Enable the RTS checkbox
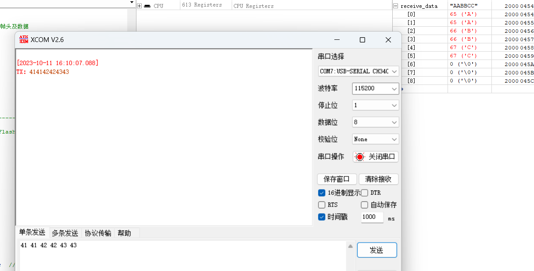The width and height of the screenshot is (534, 271). tap(322, 205)
